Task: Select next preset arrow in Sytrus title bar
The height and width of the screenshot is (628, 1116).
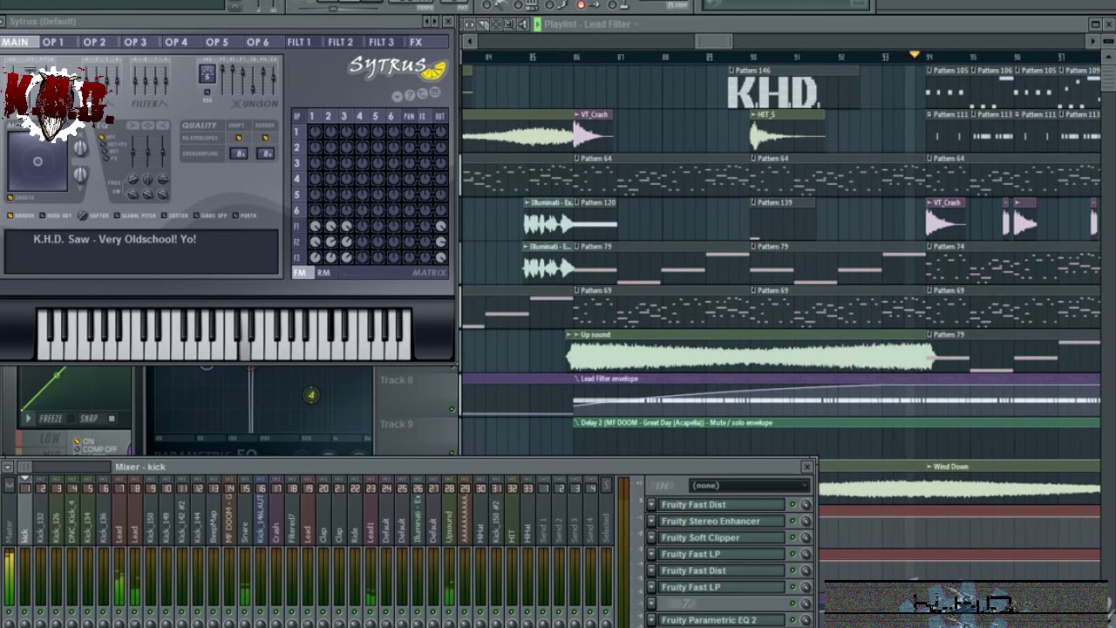Action: (435, 21)
